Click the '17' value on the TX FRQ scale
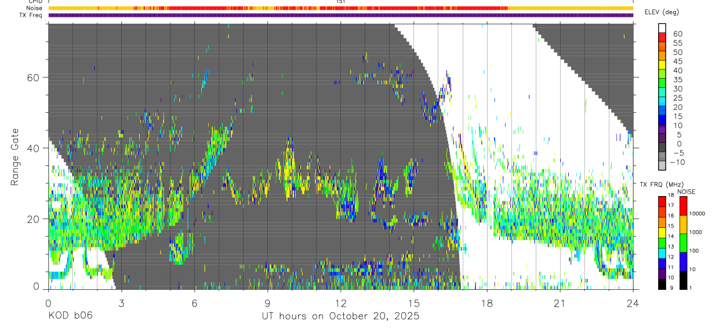This screenshot has width=712, height=328. pos(671,205)
